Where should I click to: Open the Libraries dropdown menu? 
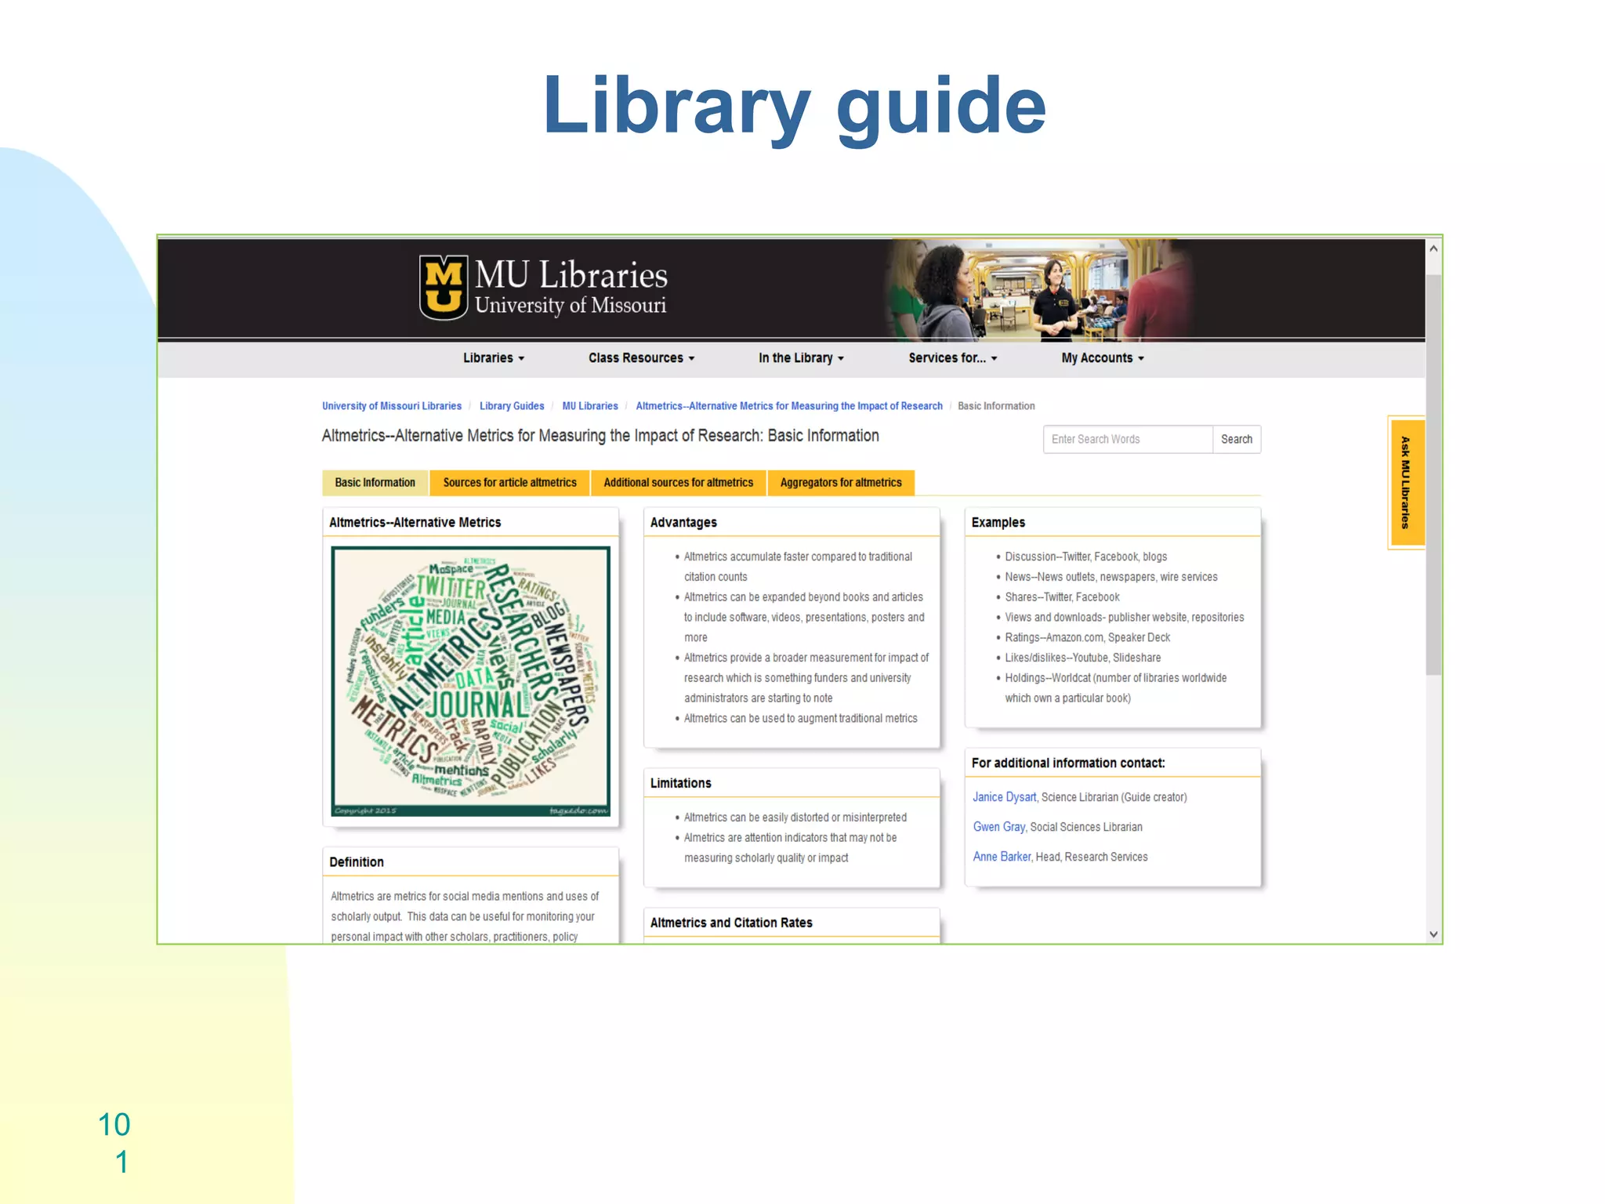click(x=493, y=358)
